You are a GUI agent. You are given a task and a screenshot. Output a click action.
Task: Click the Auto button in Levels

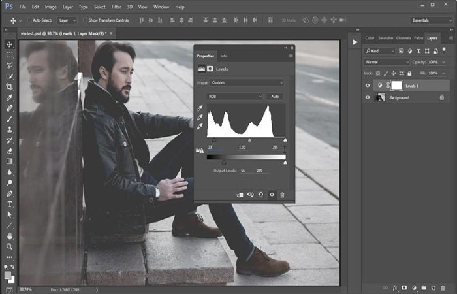pos(275,97)
